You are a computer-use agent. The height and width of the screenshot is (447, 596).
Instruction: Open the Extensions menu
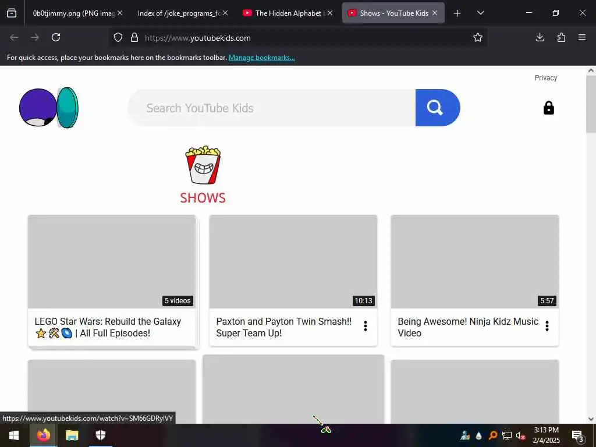561,37
